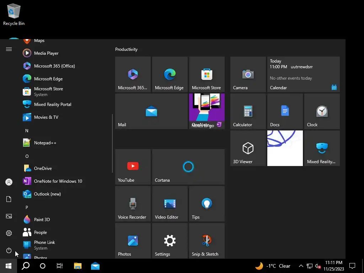Open the weather widget showing -1°C Clear
Viewport: 364px width, 273px height.
273,266
